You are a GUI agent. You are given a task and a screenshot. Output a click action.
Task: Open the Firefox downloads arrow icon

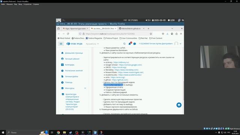pos(168,34)
